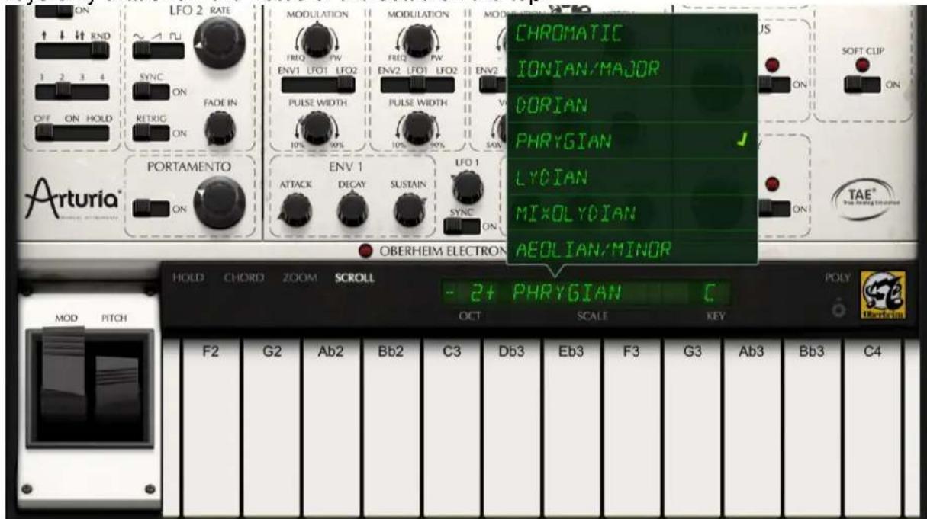The image size is (927, 519).
Task: Select the checked PHRYGIAN entry
Action: pos(632,140)
